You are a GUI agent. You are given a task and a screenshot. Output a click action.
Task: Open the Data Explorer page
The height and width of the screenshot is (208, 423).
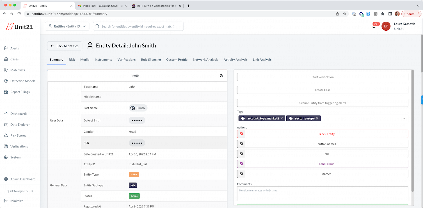pos(20,125)
